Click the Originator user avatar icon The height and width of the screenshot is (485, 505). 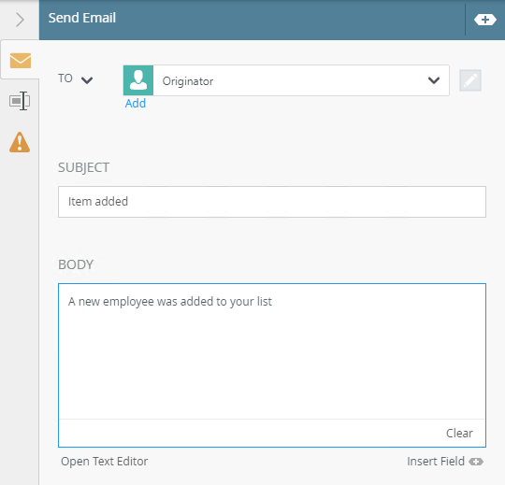pos(138,80)
